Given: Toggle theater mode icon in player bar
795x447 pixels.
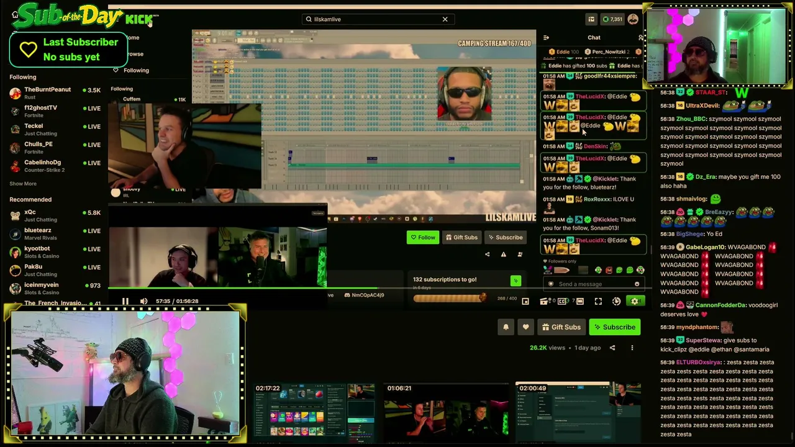Looking at the screenshot, I should pos(580,301).
